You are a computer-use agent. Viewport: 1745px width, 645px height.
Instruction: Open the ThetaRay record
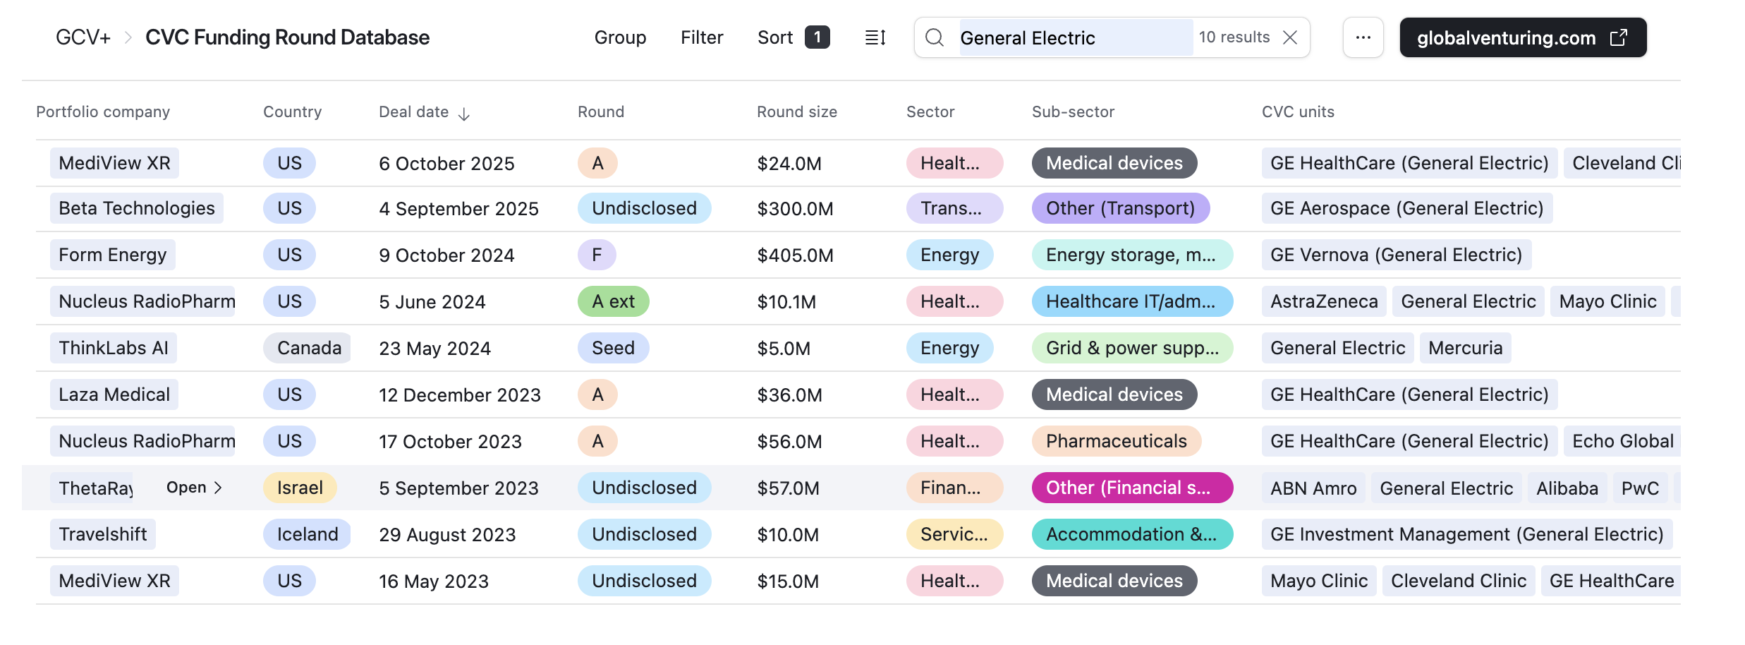coord(194,488)
